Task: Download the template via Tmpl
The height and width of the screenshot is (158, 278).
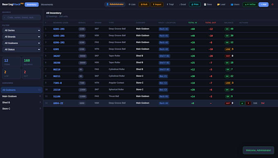Action: pos(170,4)
